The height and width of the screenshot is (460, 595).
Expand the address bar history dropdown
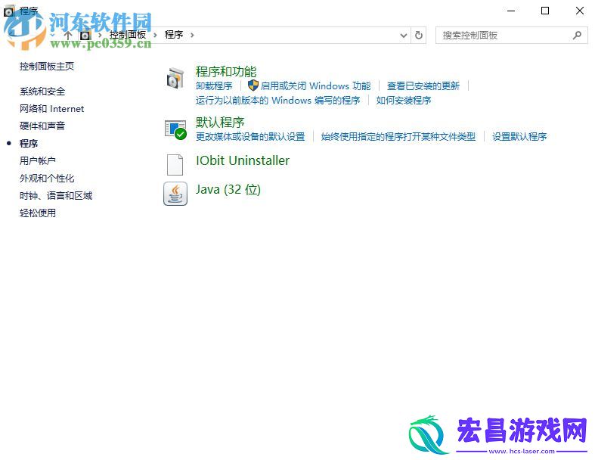(x=404, y=36)
